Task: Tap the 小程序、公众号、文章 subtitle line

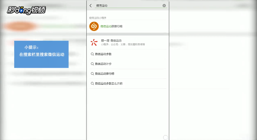Action: click(x=123, y=44)
